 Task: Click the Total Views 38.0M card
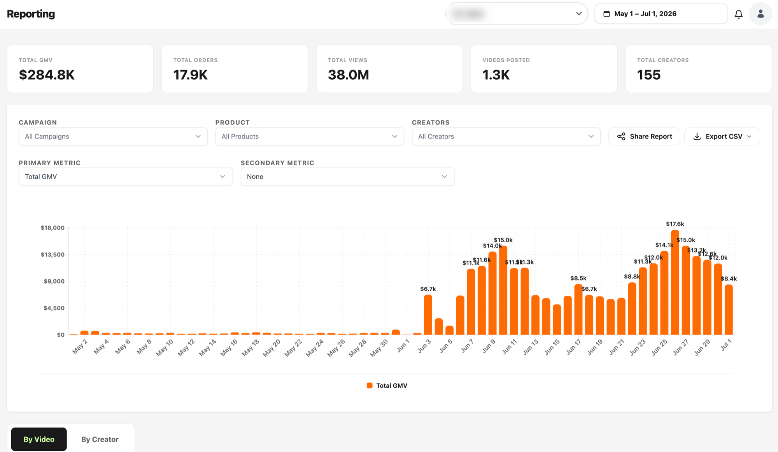click(389, 69)
